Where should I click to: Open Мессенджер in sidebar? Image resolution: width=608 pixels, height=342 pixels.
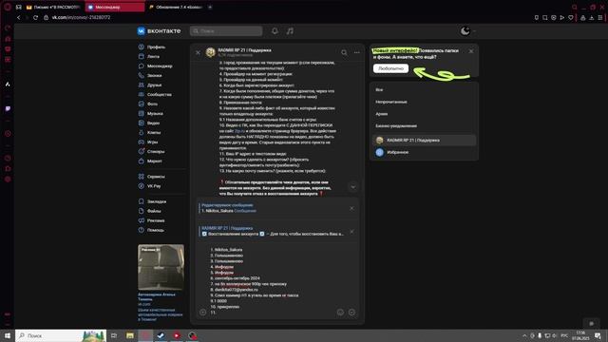(160, 66)
